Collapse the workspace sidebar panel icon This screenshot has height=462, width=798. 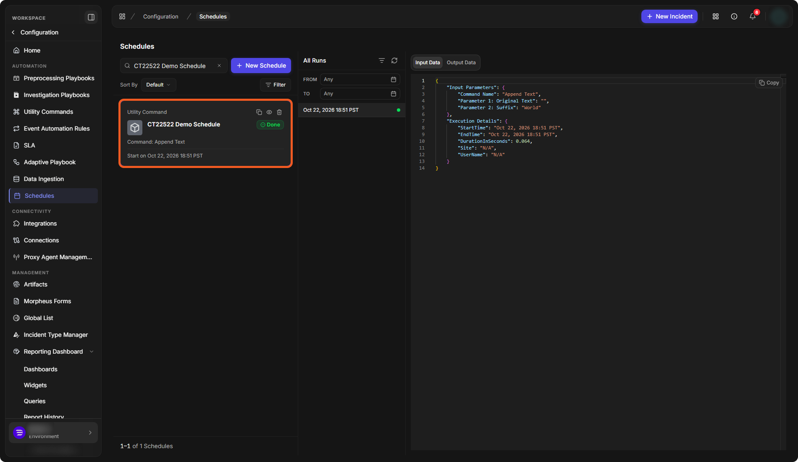coord(91,17)
